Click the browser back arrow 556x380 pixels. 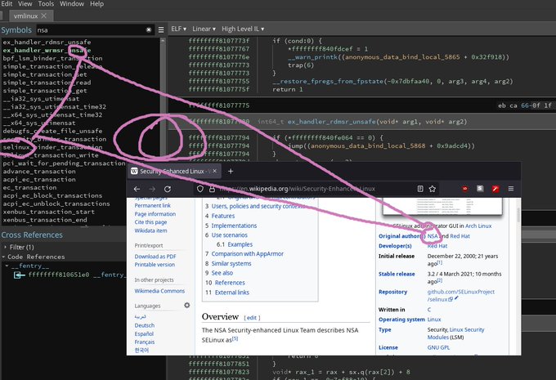point(137,189)
